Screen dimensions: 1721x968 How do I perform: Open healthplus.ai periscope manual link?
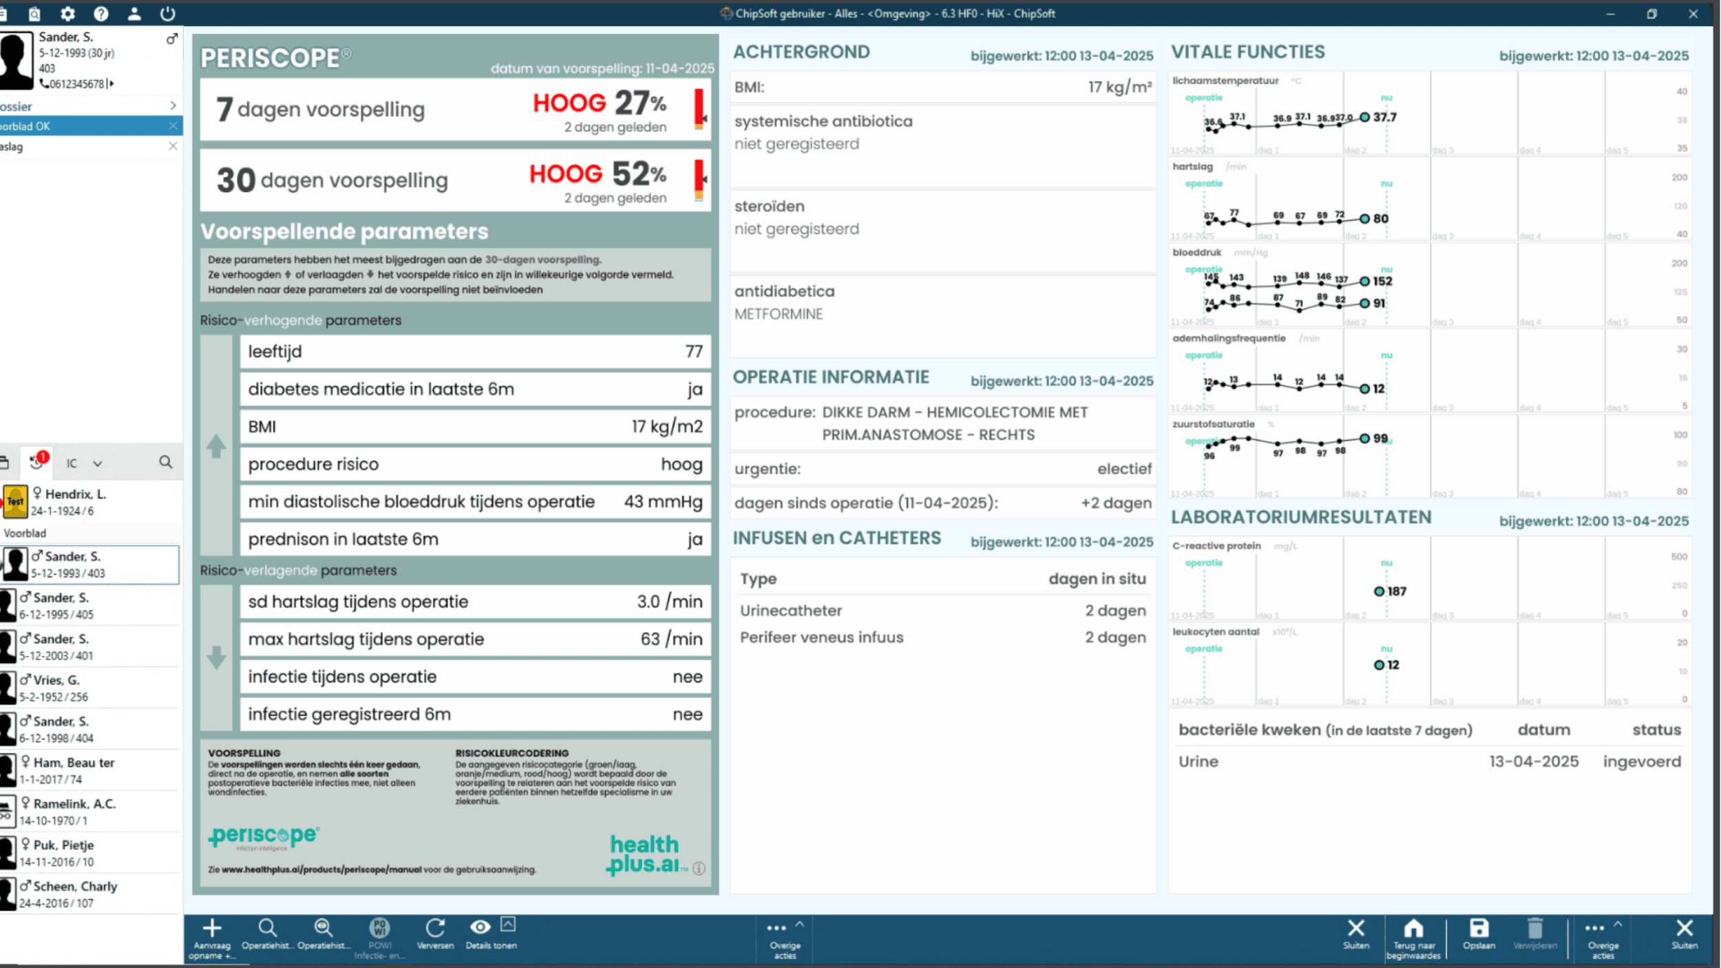click(x=321, y=870)
